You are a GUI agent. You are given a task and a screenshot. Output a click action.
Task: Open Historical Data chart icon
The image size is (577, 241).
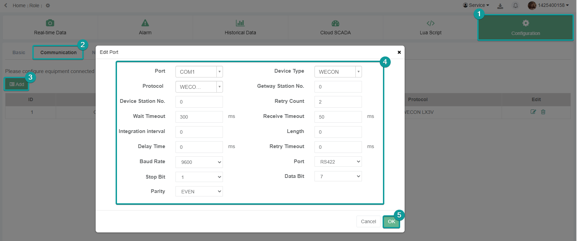click(x=240, y=23)
